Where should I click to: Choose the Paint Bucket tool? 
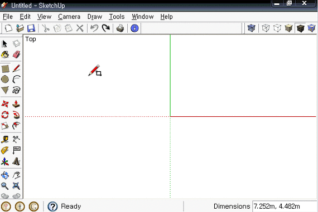click(5, 55)
